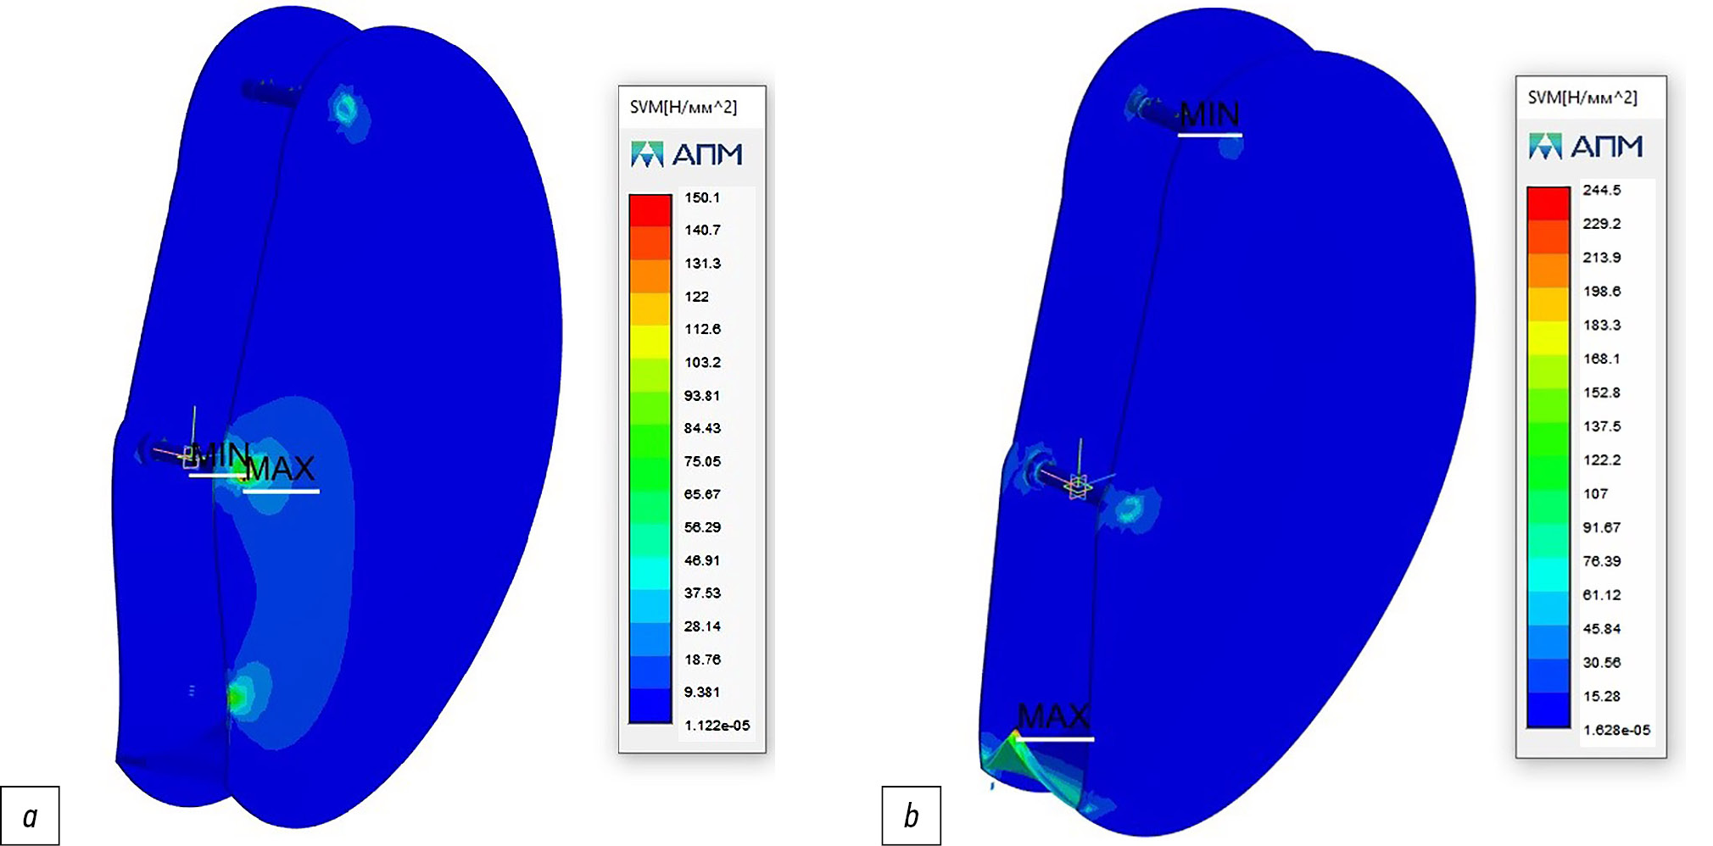Select the SVM[H/мм^2] title in left legend
The width and height of the screenshot is (1713, 846).
pyautogui.click(x=683, y=108)
